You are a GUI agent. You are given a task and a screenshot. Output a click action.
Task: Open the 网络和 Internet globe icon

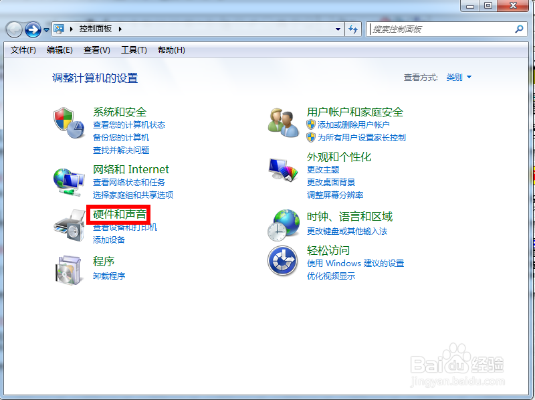tap(69, 182)
